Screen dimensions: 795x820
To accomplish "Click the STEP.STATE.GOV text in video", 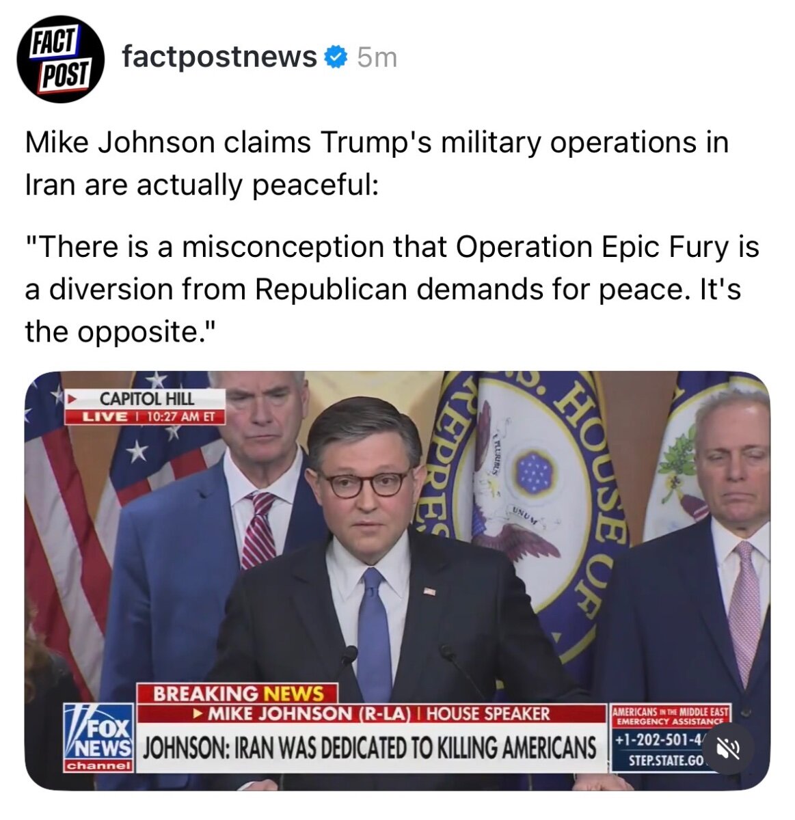I will point(666,760).
